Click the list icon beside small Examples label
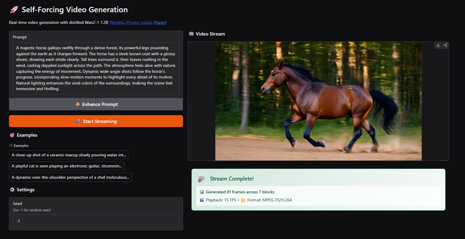This screenshot has height=239, width=465. (x=11, y=146)
